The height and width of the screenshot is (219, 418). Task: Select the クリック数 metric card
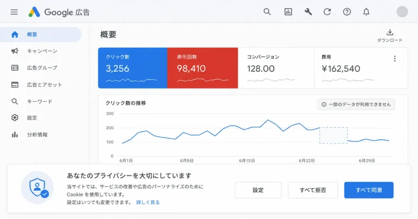[x=132, y=68]
